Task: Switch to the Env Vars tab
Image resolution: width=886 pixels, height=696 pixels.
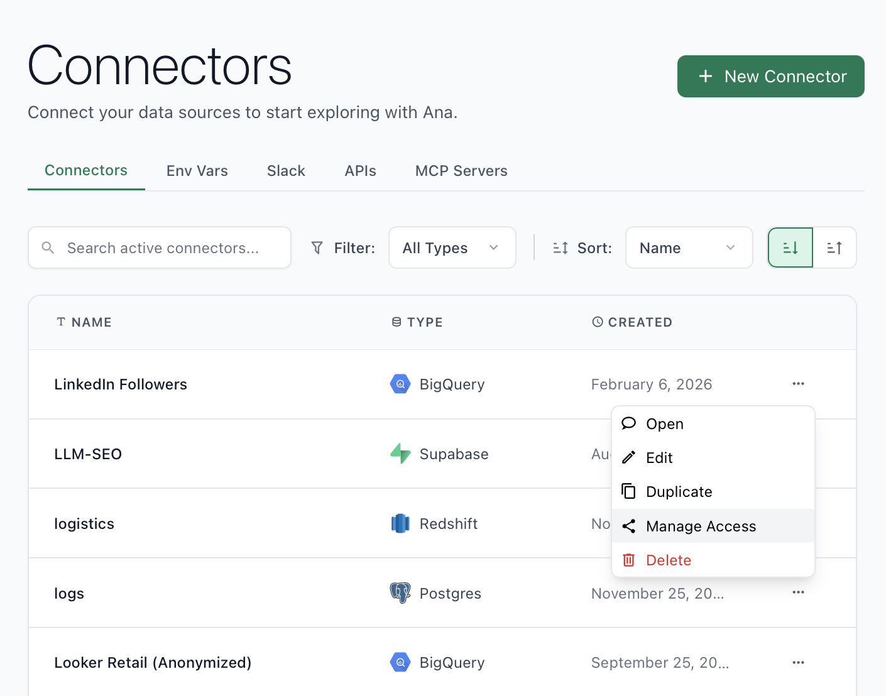Action: [197, 171]
